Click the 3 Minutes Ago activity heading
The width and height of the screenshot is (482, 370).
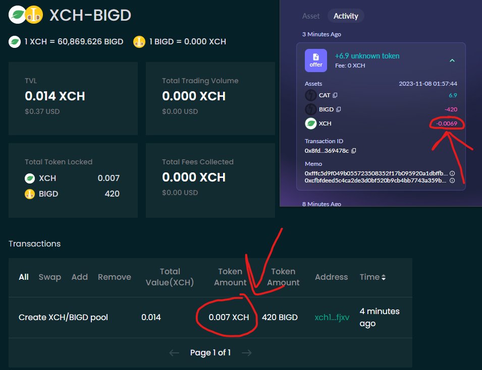tap(322, 34)
